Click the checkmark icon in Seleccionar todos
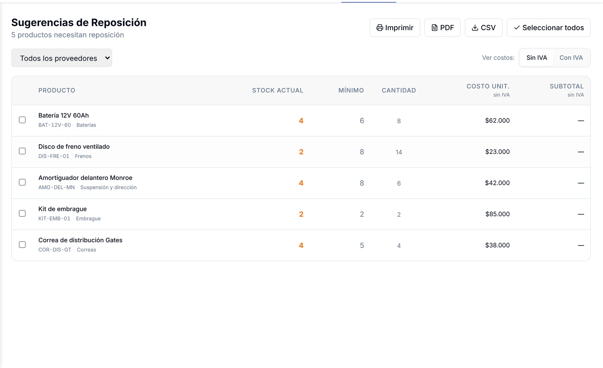The height and width of the screenshot is (368, 603). pyautogui.click(x=517, y=28)
